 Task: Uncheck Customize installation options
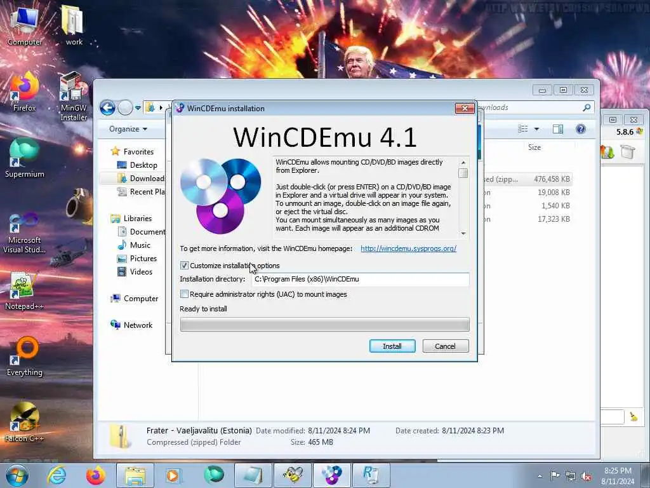tap(185, 266)
